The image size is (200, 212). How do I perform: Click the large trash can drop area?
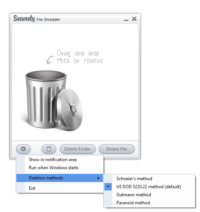[54, 100]
